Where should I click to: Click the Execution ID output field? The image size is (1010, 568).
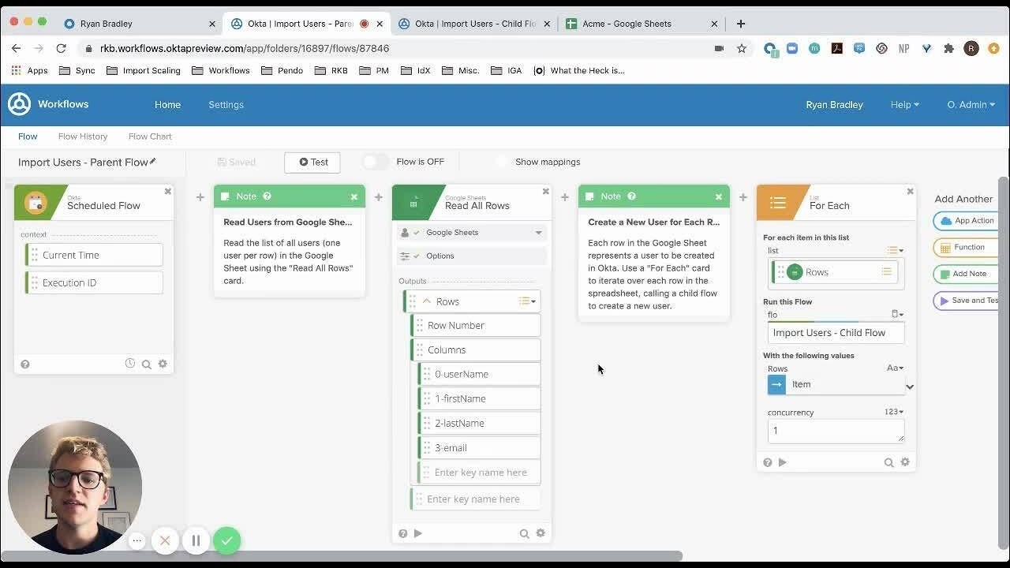coord(94,282)
